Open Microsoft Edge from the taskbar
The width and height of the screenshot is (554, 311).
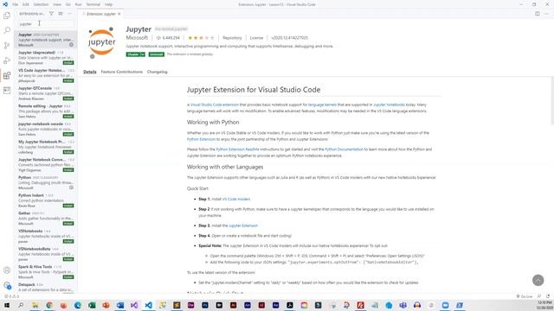pos(78,305)
